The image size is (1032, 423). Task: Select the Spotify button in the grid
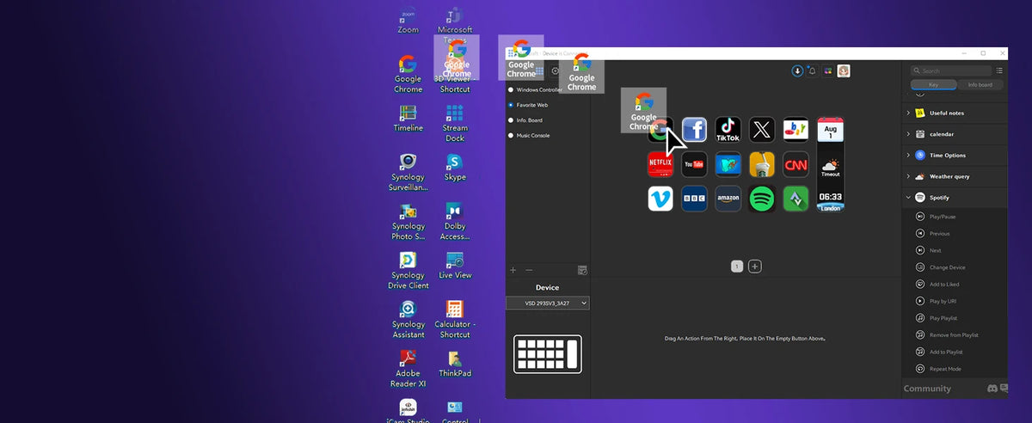point(762,199)
